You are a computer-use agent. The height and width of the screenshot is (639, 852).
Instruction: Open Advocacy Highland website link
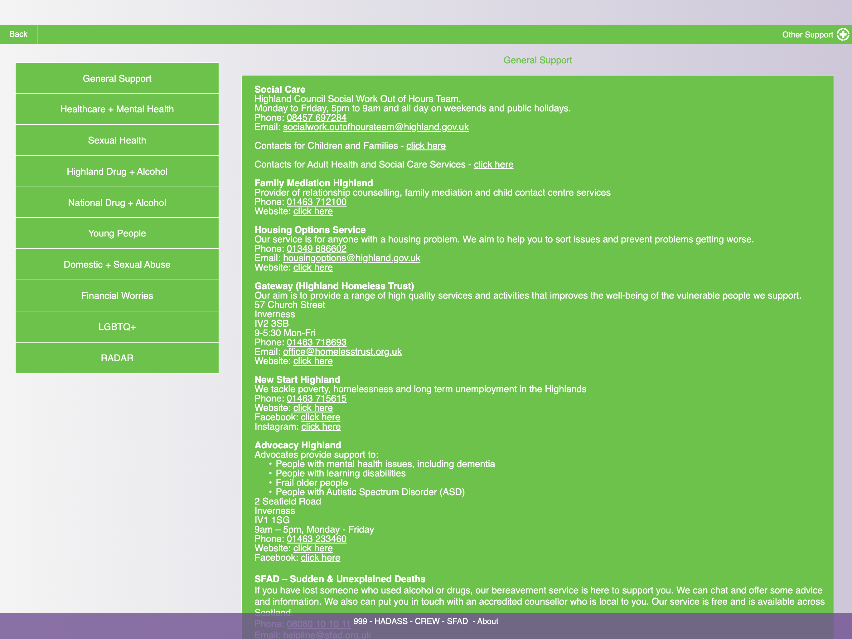pos(313,548)
